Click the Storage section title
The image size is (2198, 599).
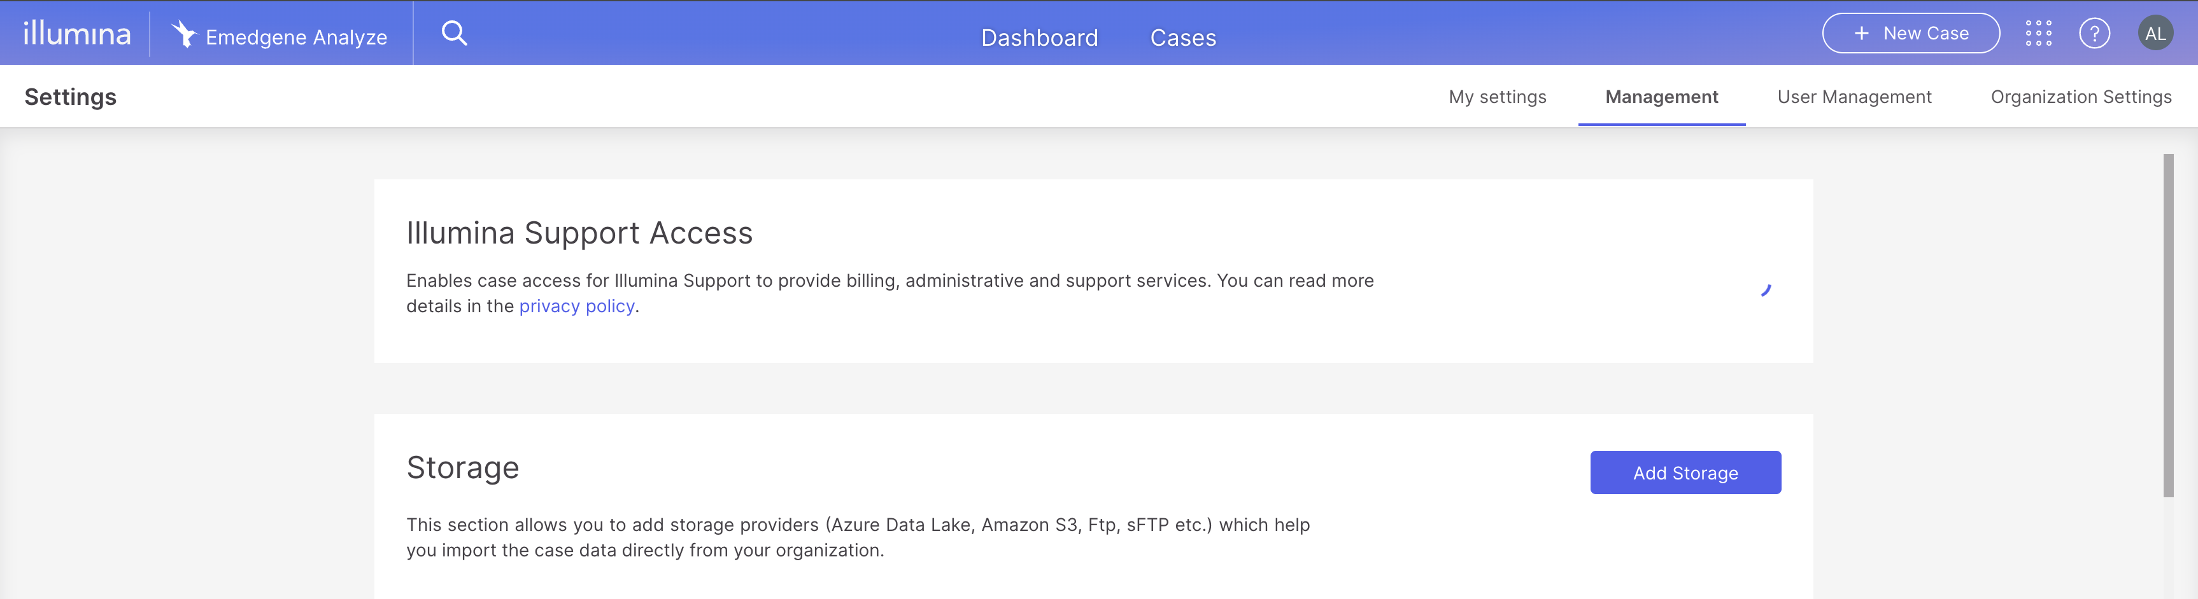tap(462, 468)
